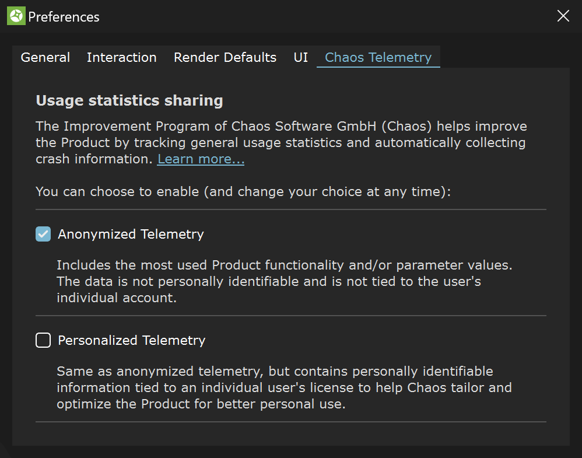The image size is (582, 458).
Task: Open the Learn more... link
Action: click(201, 159)
